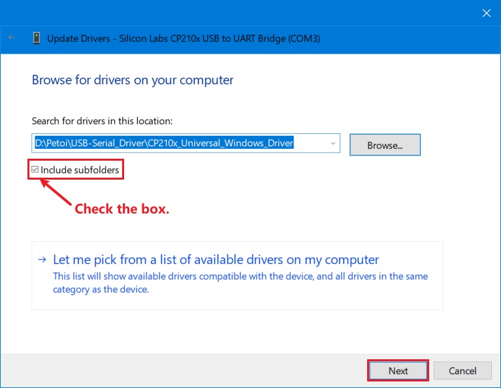Click the description text about compatible drivers

click(x=240, y=282)
